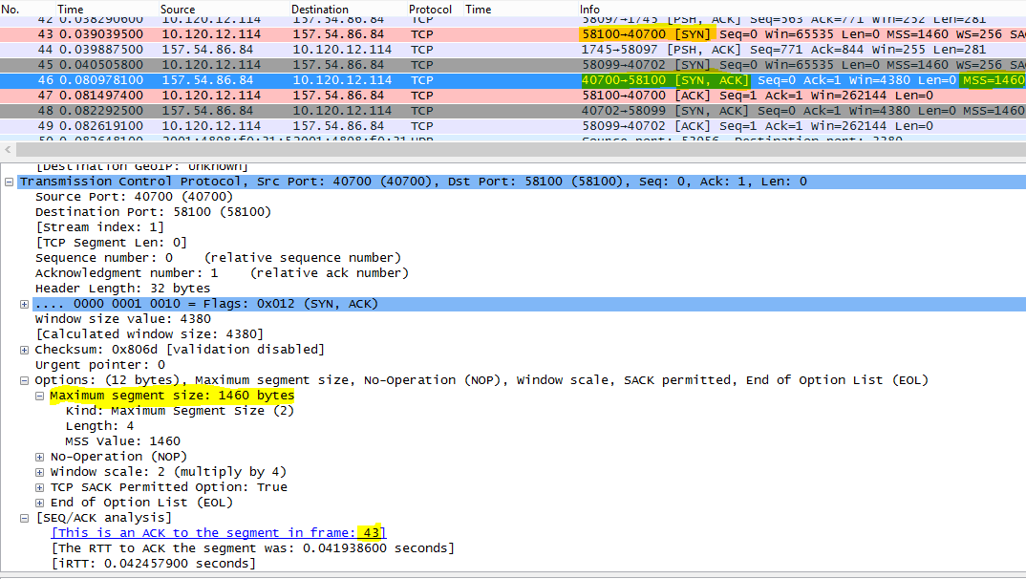Expand the Flags: 0x012 (SYN, ACK) field

coord(23,303)
